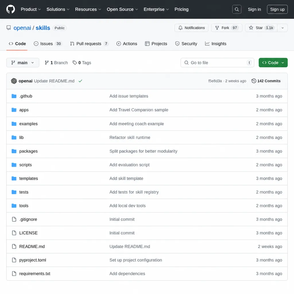Click the Sign up button
Image resolution: width=294 pixels, height=294 pixels.
(277, 9)
